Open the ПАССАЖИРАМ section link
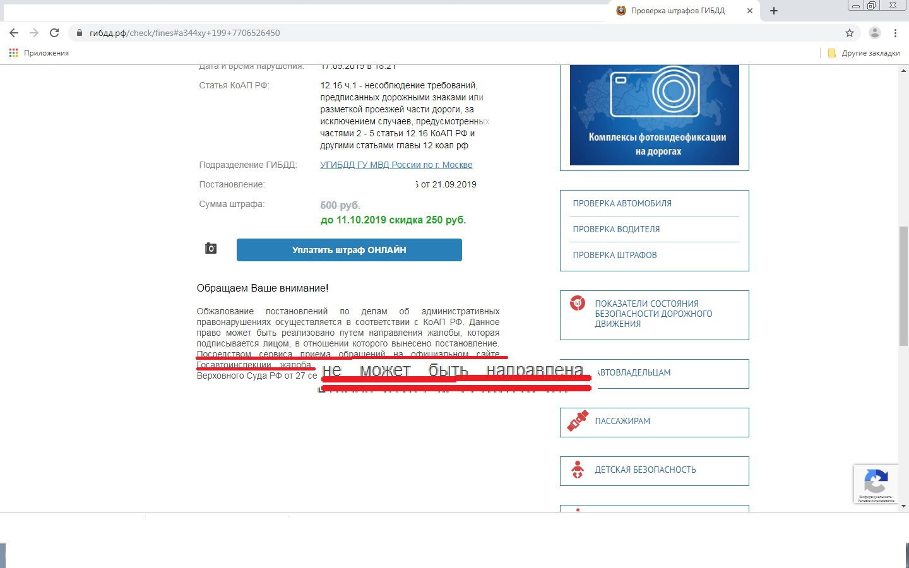 tap(622, 421)
